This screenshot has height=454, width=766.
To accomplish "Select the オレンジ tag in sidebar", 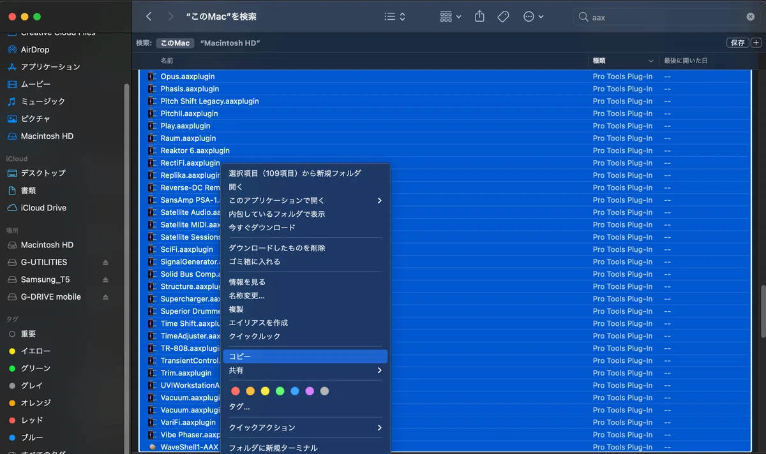I will pyautogui.click(x=36, y=403).
